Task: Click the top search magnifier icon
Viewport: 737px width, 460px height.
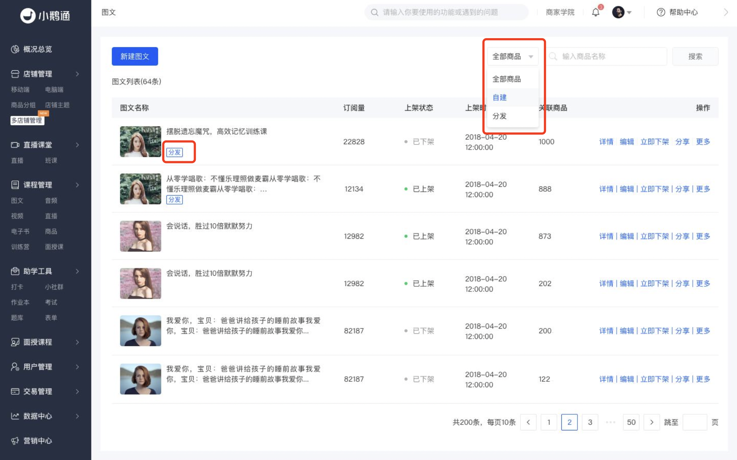Action: (x=374, y=12)
